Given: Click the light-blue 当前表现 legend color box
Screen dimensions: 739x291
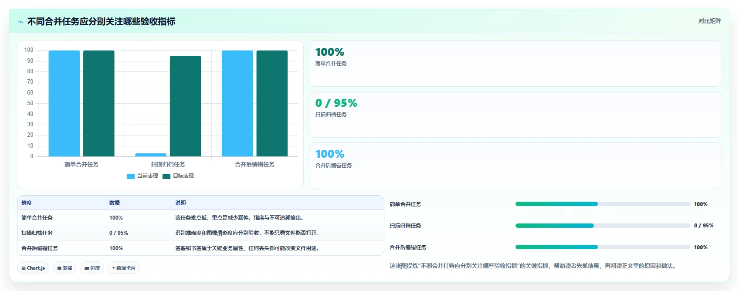Looking at the screenshot, I should [x=131, y=176].
